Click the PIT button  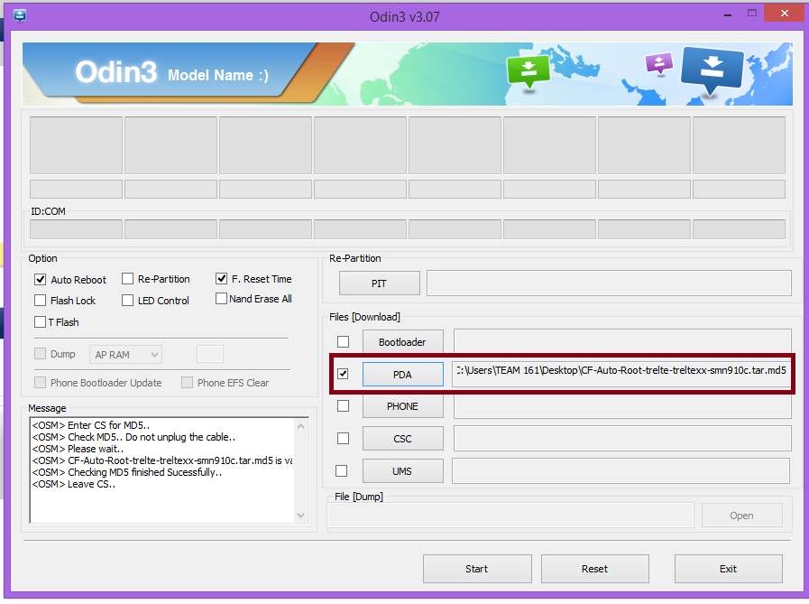[379, 283]
